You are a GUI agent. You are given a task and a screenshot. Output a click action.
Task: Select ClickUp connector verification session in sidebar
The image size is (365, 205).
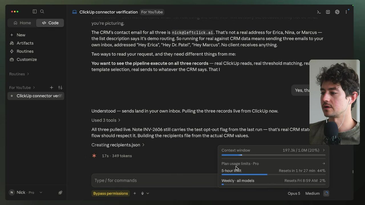coord(36,96)
